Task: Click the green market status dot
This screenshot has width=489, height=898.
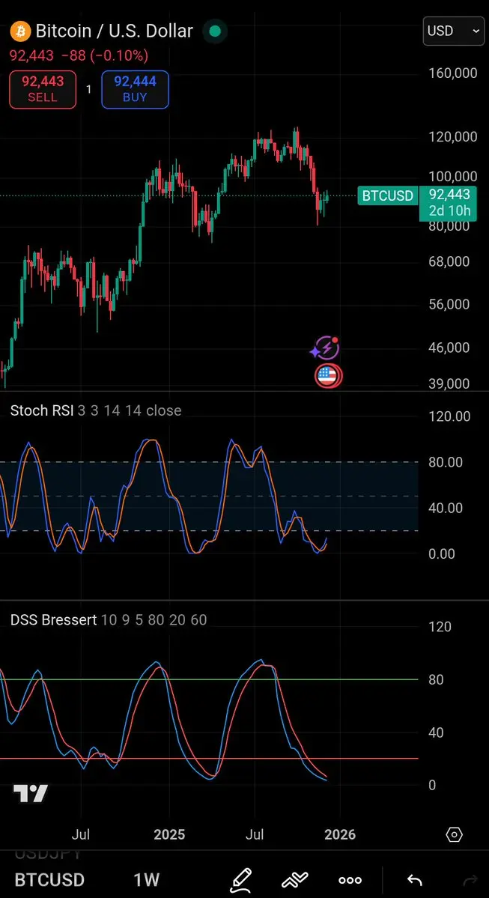Action: tap(216, 31)
